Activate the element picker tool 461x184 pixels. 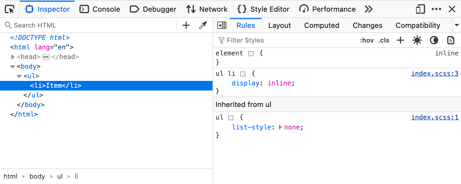tap(9, 9)
